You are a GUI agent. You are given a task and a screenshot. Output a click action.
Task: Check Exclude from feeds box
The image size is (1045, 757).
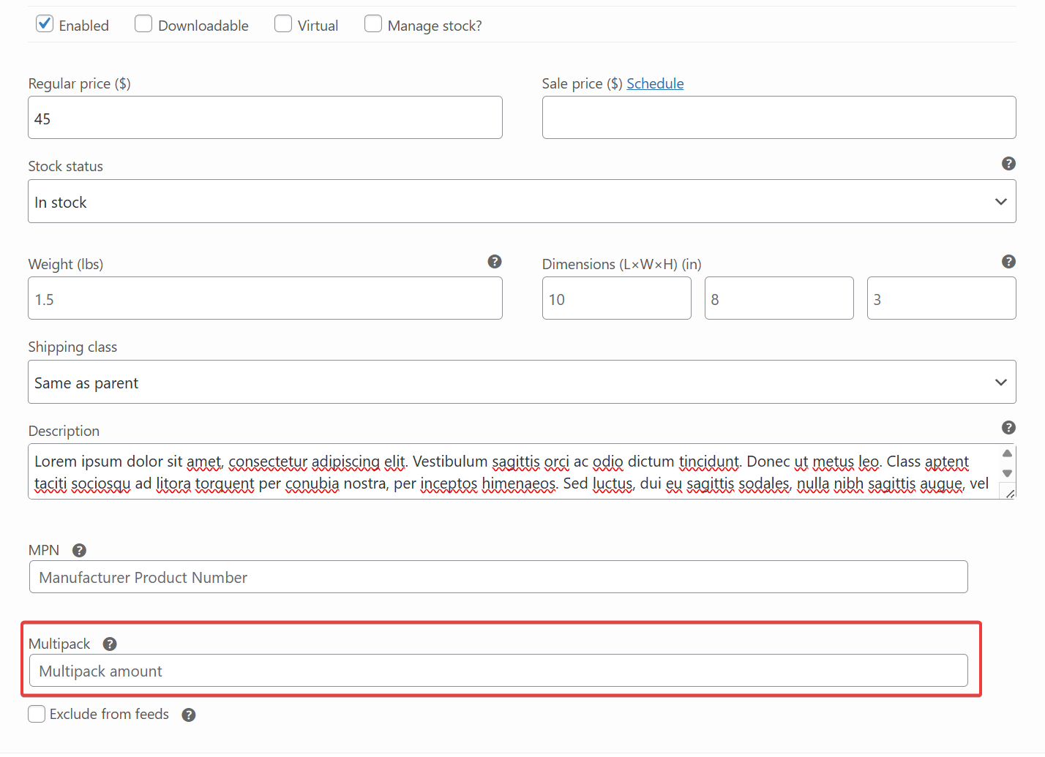pos(37,715)
